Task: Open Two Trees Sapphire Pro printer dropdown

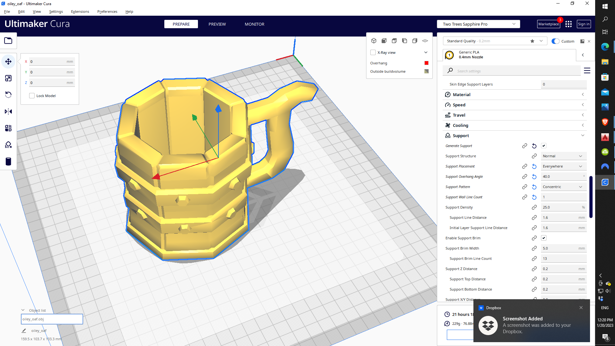Action: pyautogui.click(x=478, y=24)
